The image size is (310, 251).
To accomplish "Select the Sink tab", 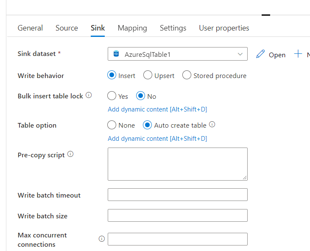I will pyautogui.click(x=98, y=28).
